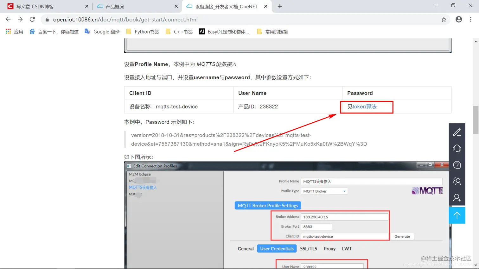
Task: Click the scrollbar up arrow
Action: (476, 41)
